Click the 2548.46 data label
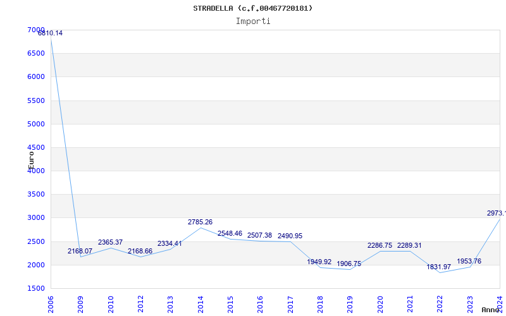The width and height of the screenshot is (506, 316). coord(230,233)
